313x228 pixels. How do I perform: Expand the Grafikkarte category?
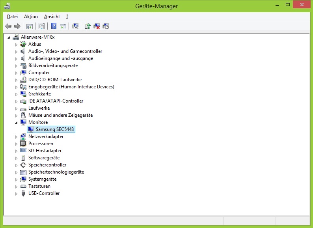click(x=17, y=94)
